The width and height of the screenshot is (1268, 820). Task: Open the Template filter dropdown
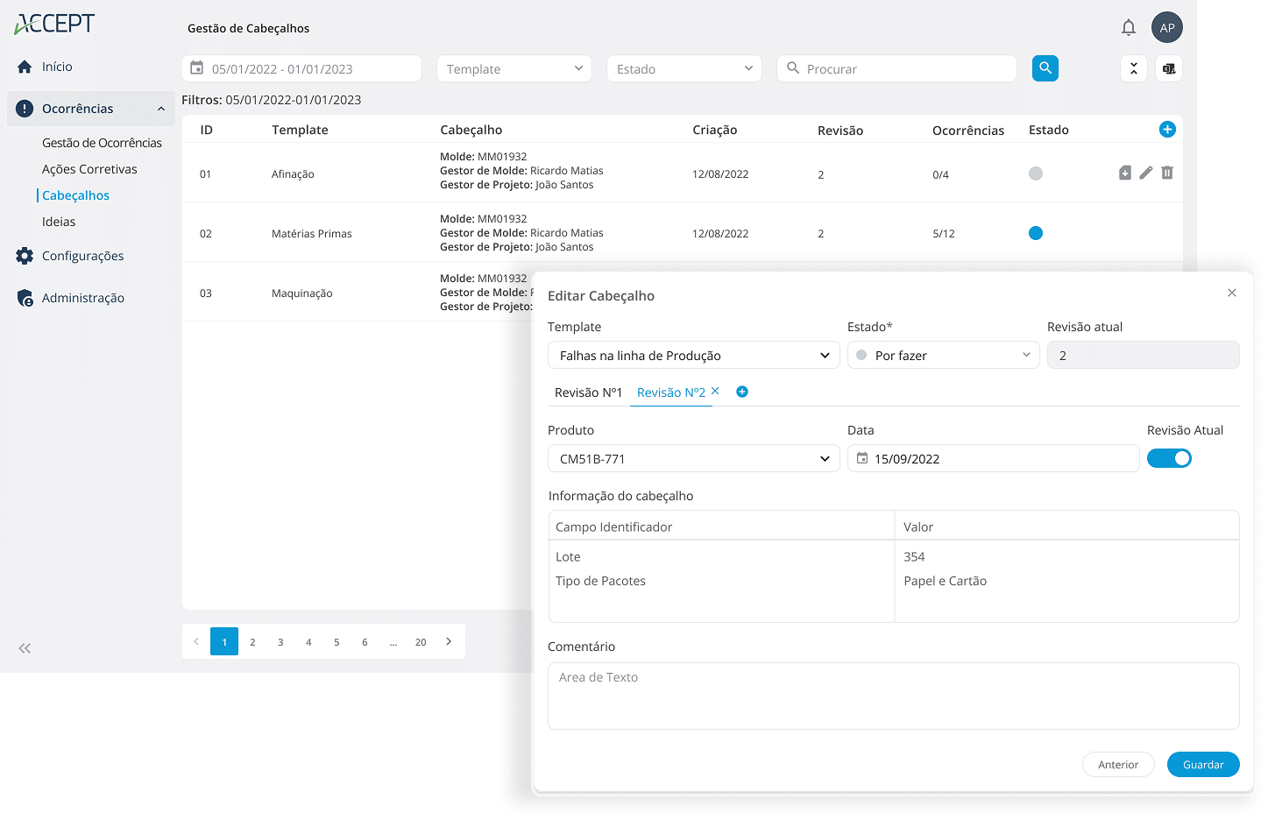tap(514, 68)
